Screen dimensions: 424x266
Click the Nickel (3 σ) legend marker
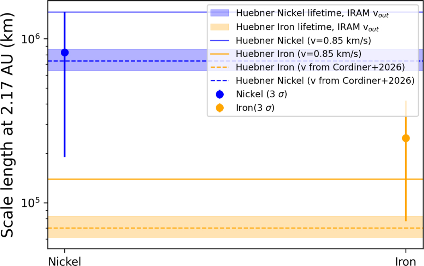[x=220, y=94]
